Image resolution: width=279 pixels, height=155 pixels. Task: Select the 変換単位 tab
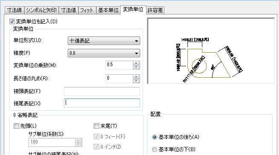[133, 9]
